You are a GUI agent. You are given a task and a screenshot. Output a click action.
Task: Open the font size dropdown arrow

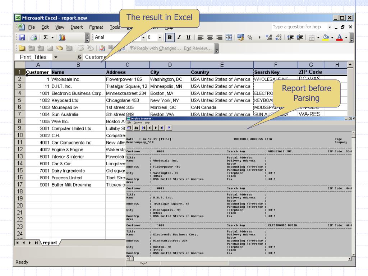(160, 37)
